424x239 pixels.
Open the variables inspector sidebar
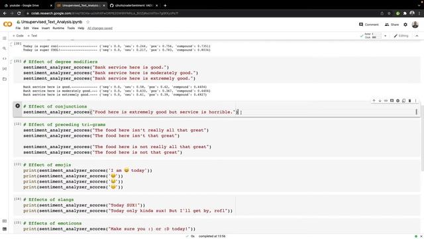5,69
